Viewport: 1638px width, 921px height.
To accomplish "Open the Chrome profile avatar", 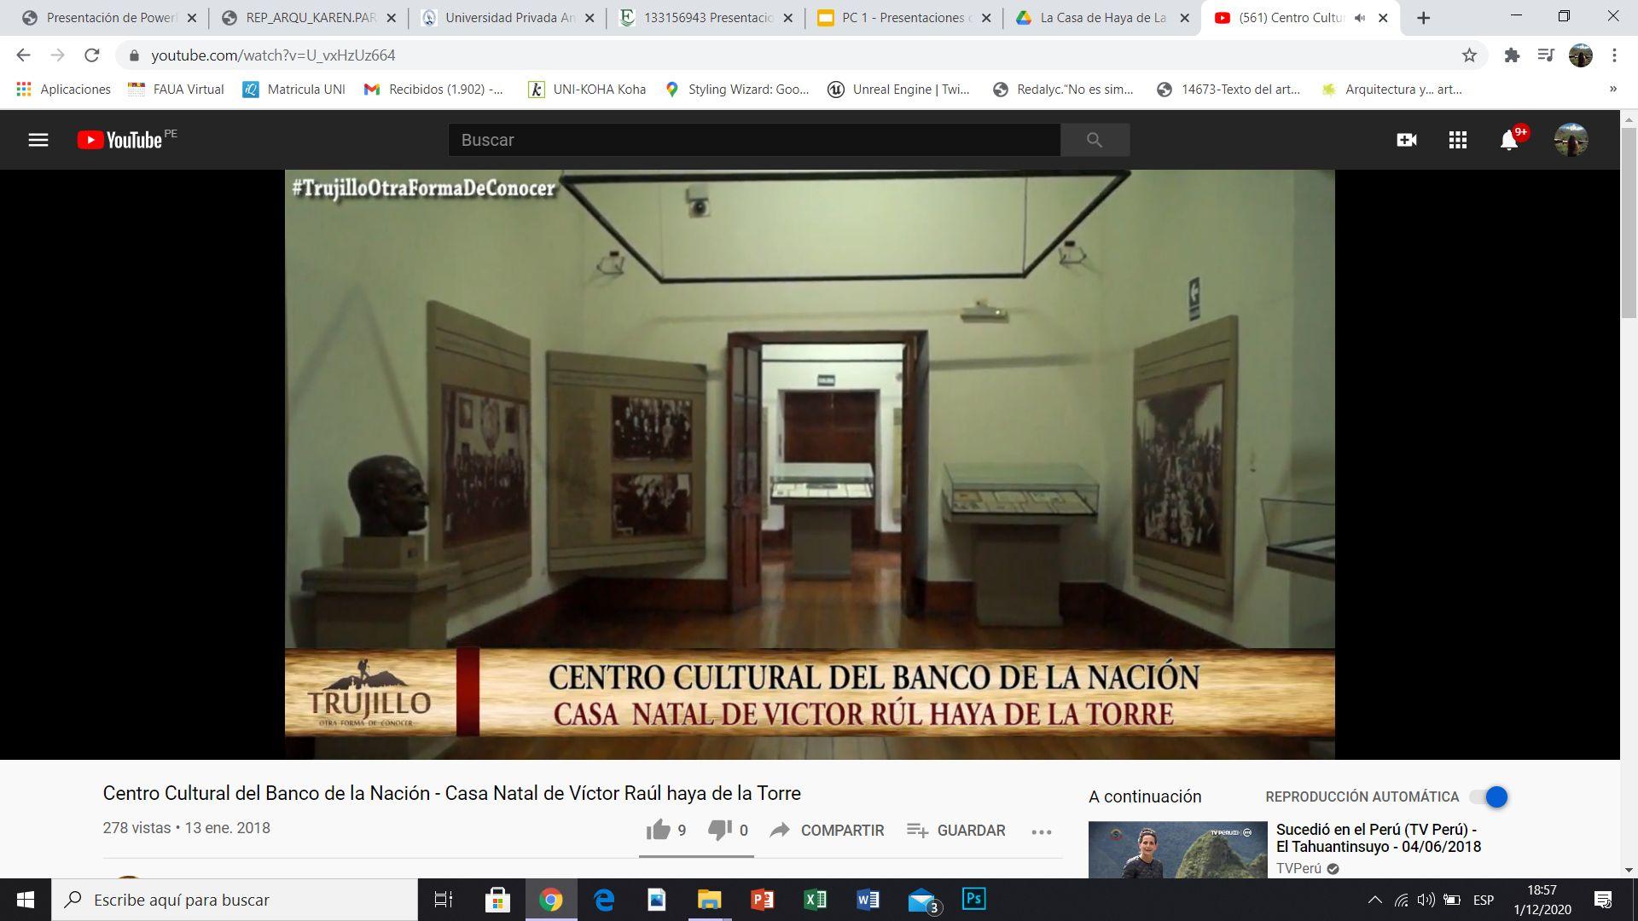I will point(1581,55).
